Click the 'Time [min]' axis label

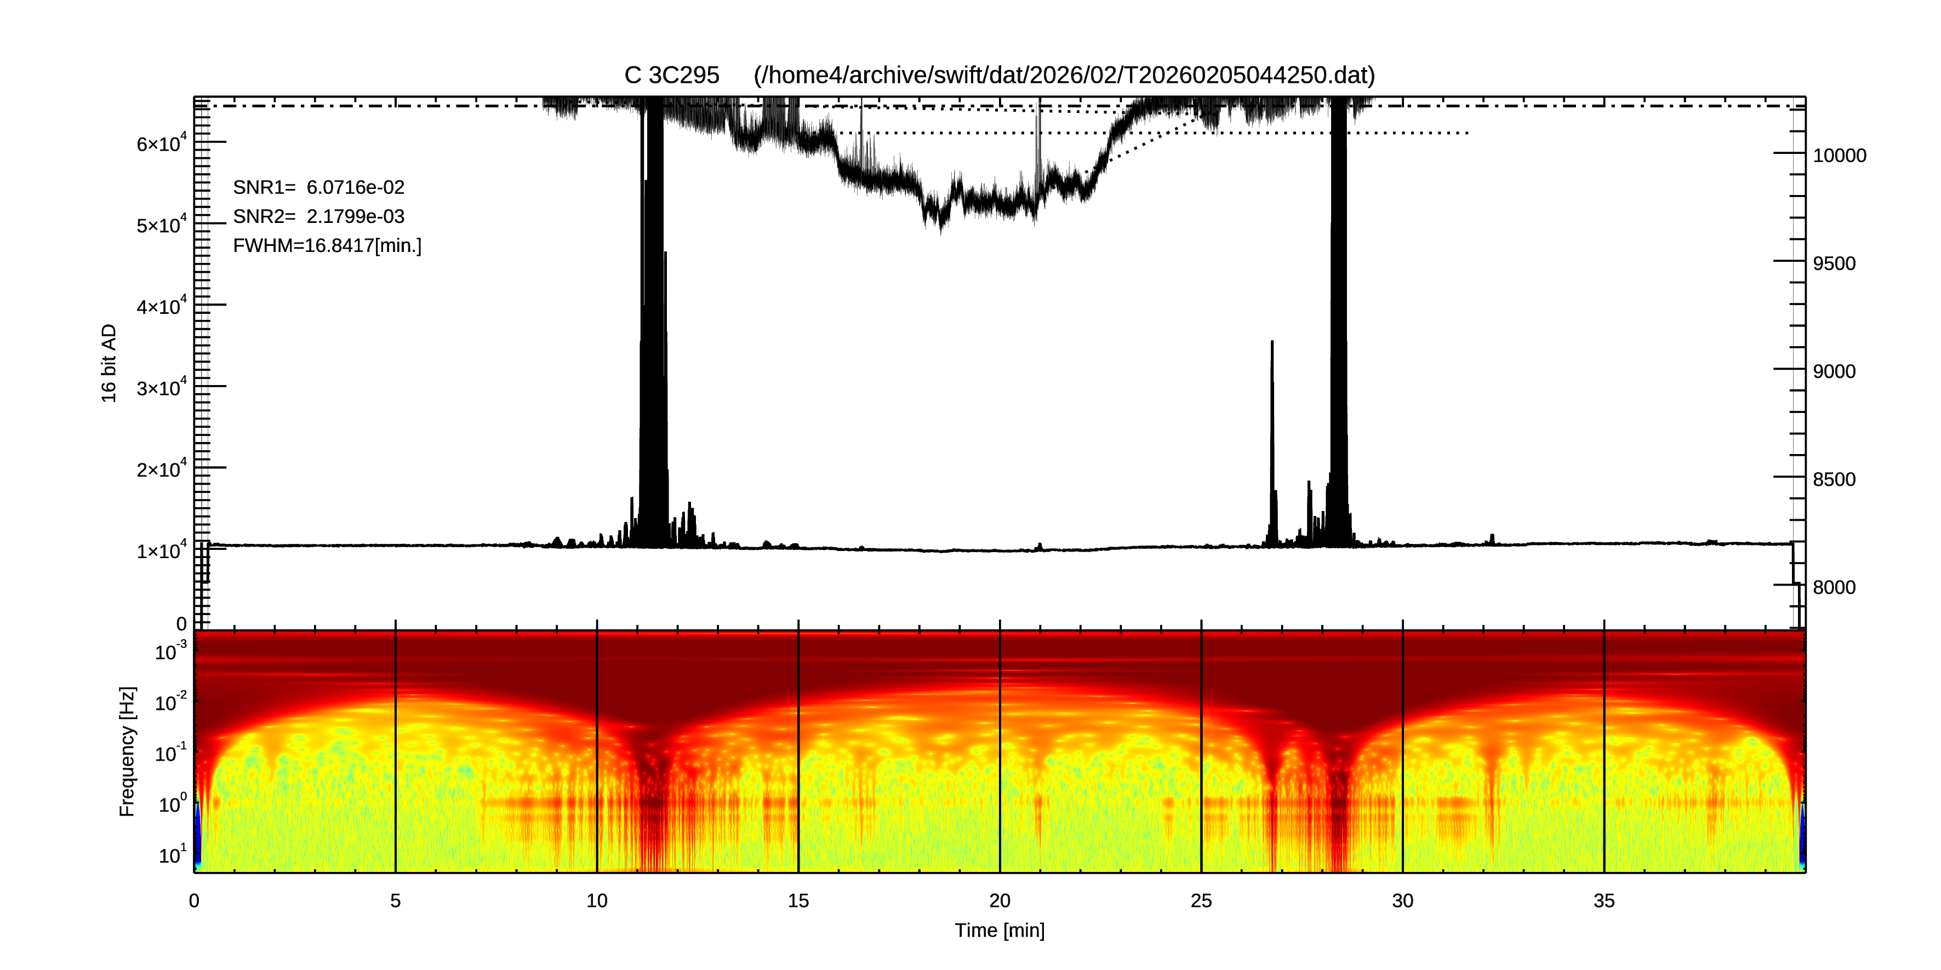click(999, 930)
